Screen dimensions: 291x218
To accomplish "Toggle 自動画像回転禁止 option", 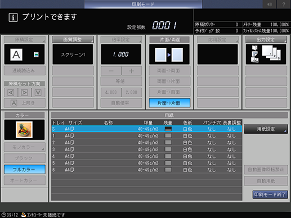I will click(x=266, y=170).
